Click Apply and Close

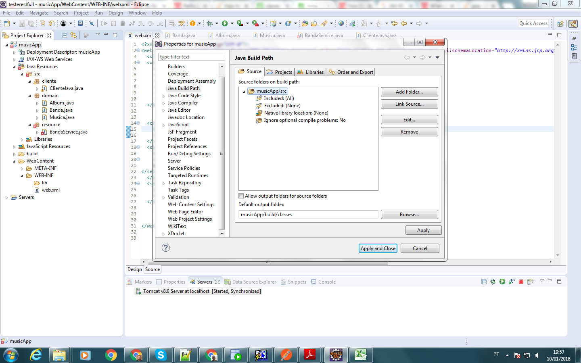coord(378,248)
